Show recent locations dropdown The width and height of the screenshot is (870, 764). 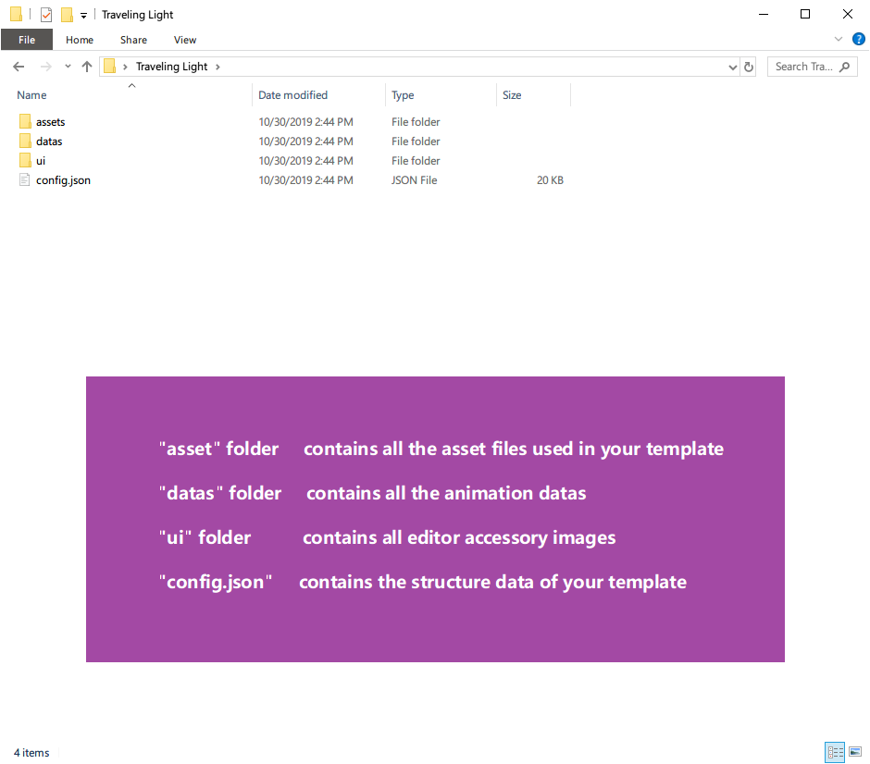[x=68, y=67]
